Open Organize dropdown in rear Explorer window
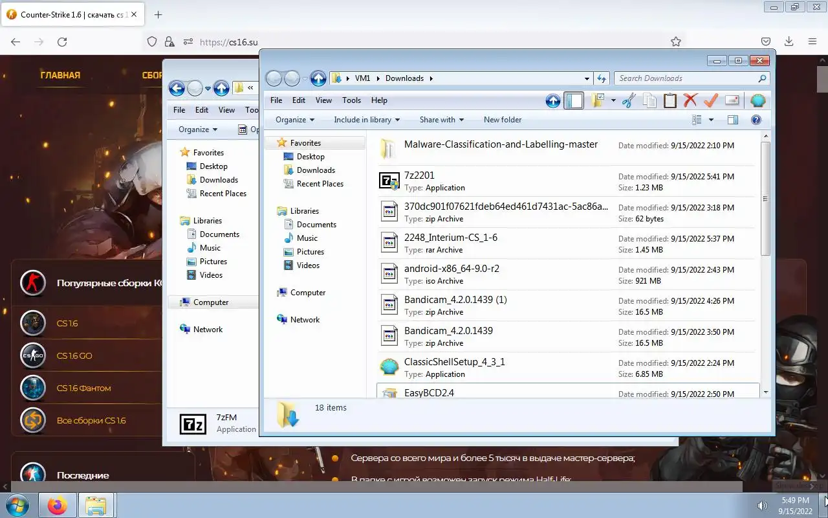Screen dimensions: 828x518 [198, 129]
